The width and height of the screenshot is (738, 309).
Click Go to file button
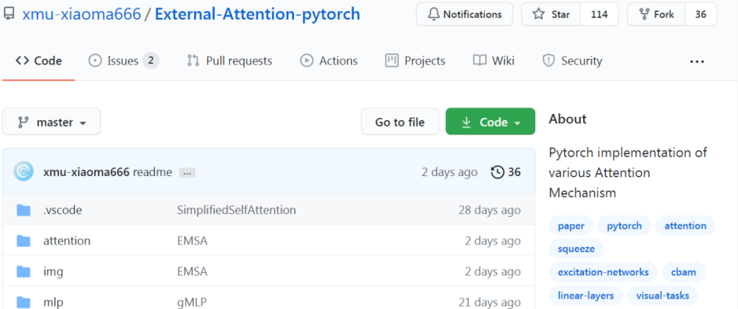400,121
